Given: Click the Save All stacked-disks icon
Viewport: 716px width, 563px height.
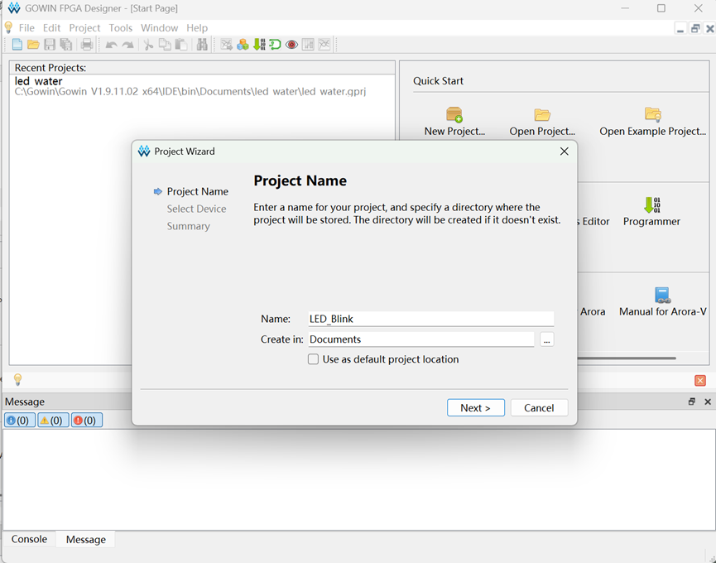Looking at the screenshot, I should (66, 44).
